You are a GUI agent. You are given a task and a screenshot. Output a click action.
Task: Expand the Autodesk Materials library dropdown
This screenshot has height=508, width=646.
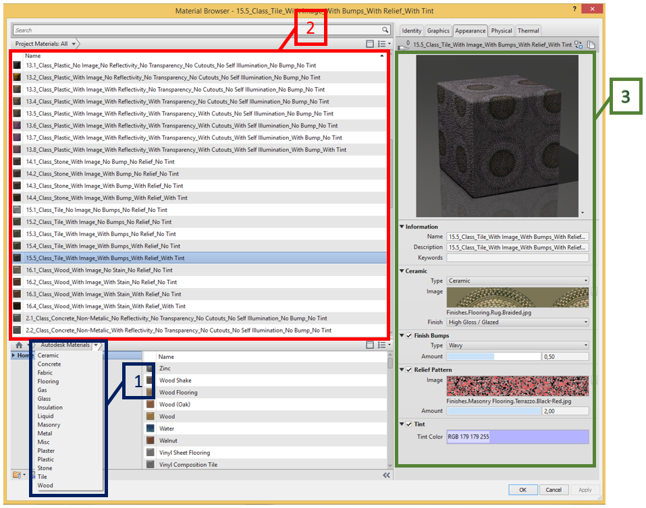[x=96, y=345]
